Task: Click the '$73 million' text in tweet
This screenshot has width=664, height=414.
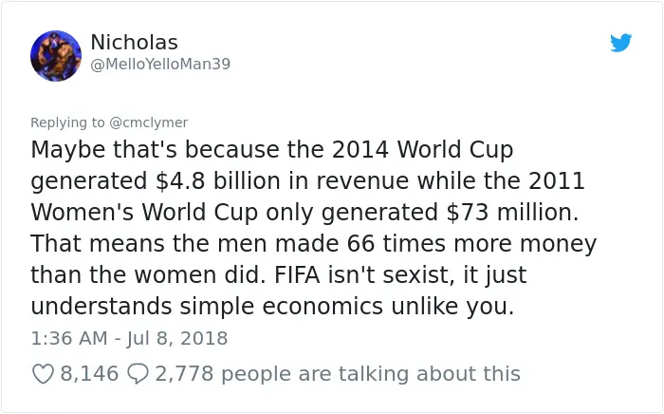Action: 510,213
